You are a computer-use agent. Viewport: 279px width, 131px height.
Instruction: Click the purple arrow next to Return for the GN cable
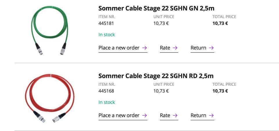[211, 48]
